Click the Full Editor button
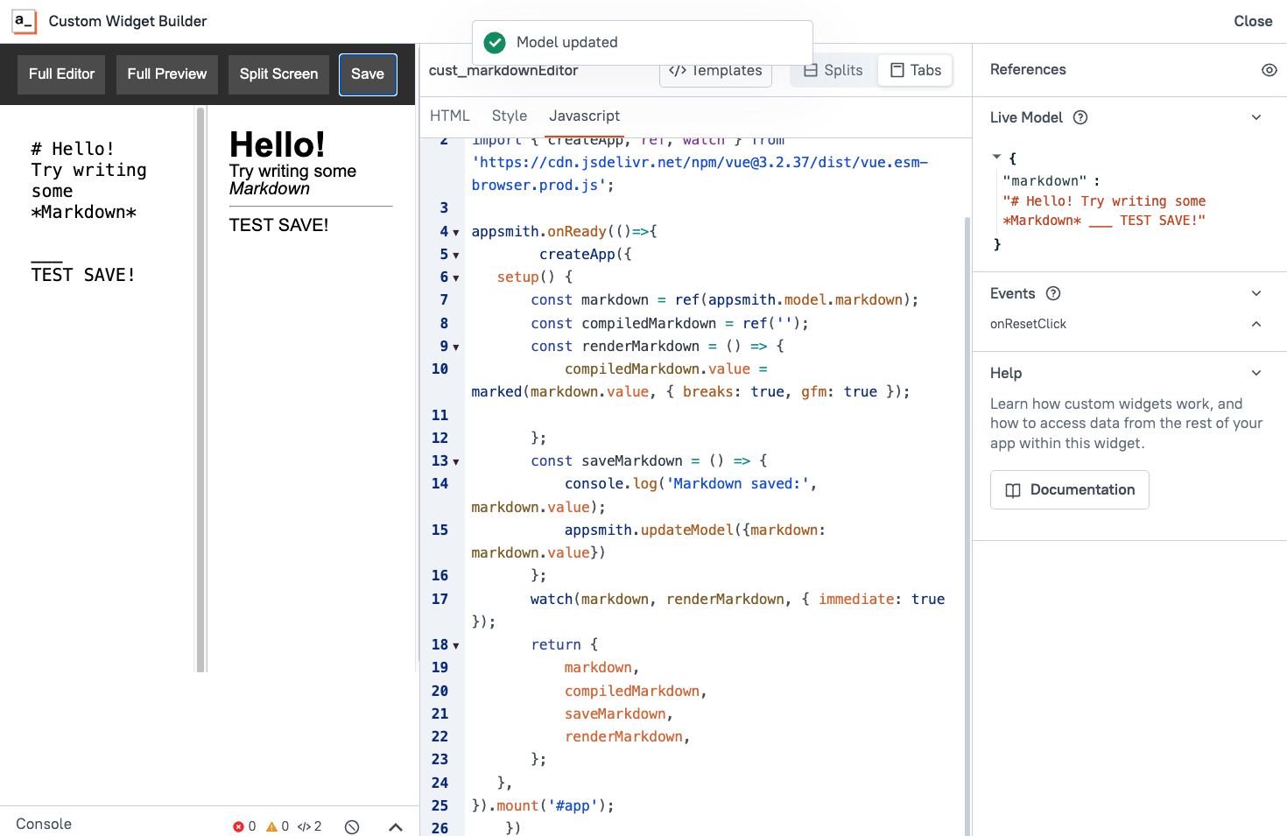 point(61,74)
